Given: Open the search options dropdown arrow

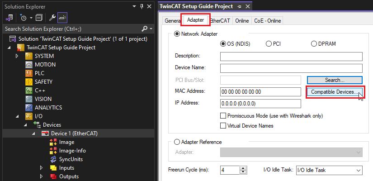Looking at the screenshot, I should [x=151, y=29].
